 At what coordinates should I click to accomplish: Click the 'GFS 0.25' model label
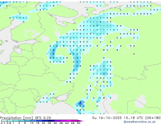[43, 118]
